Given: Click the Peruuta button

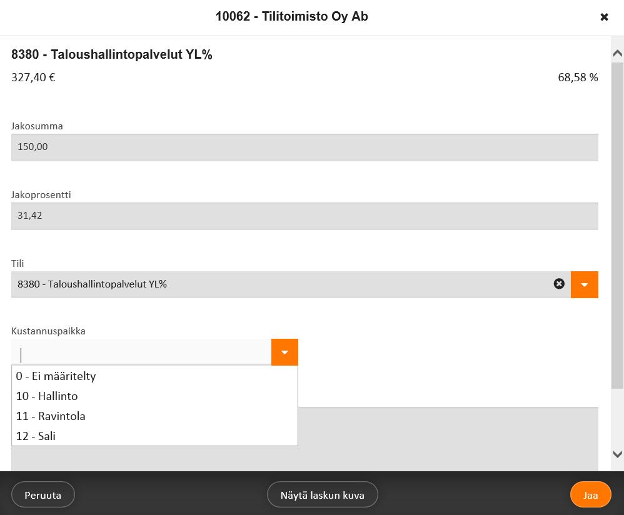Looking at the screenshot, I should tap(43, 495).
